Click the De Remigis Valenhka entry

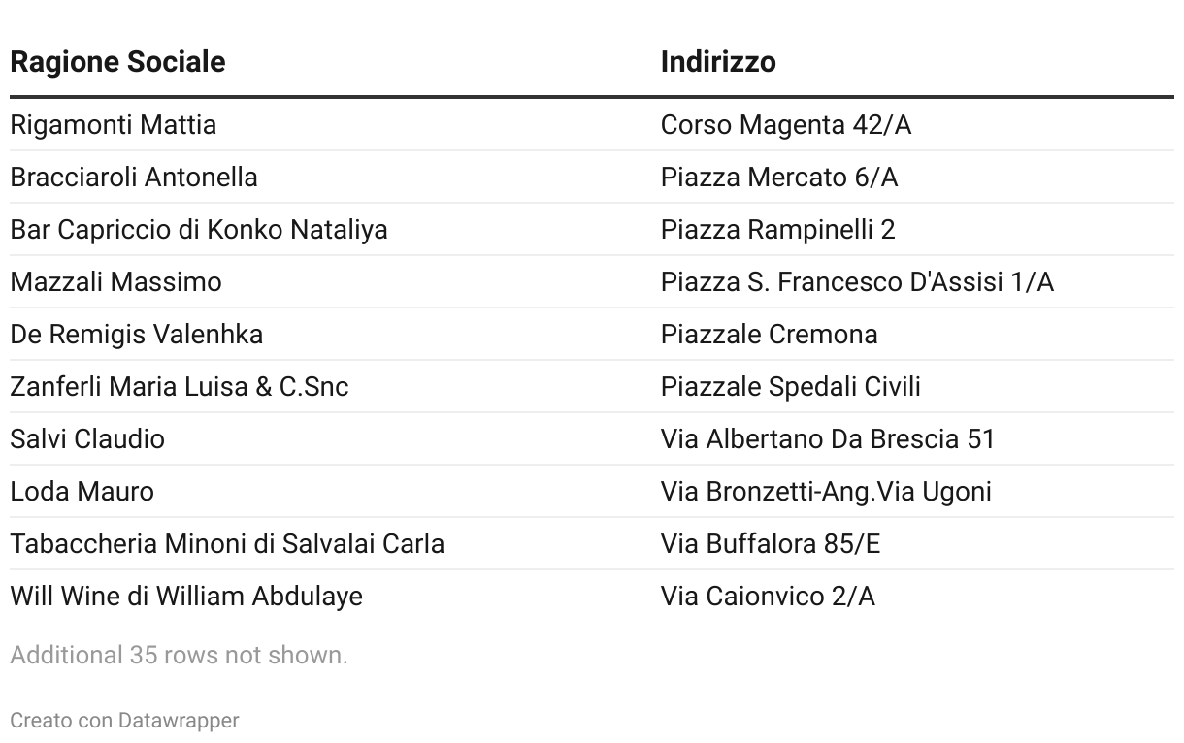pos(137,335)
